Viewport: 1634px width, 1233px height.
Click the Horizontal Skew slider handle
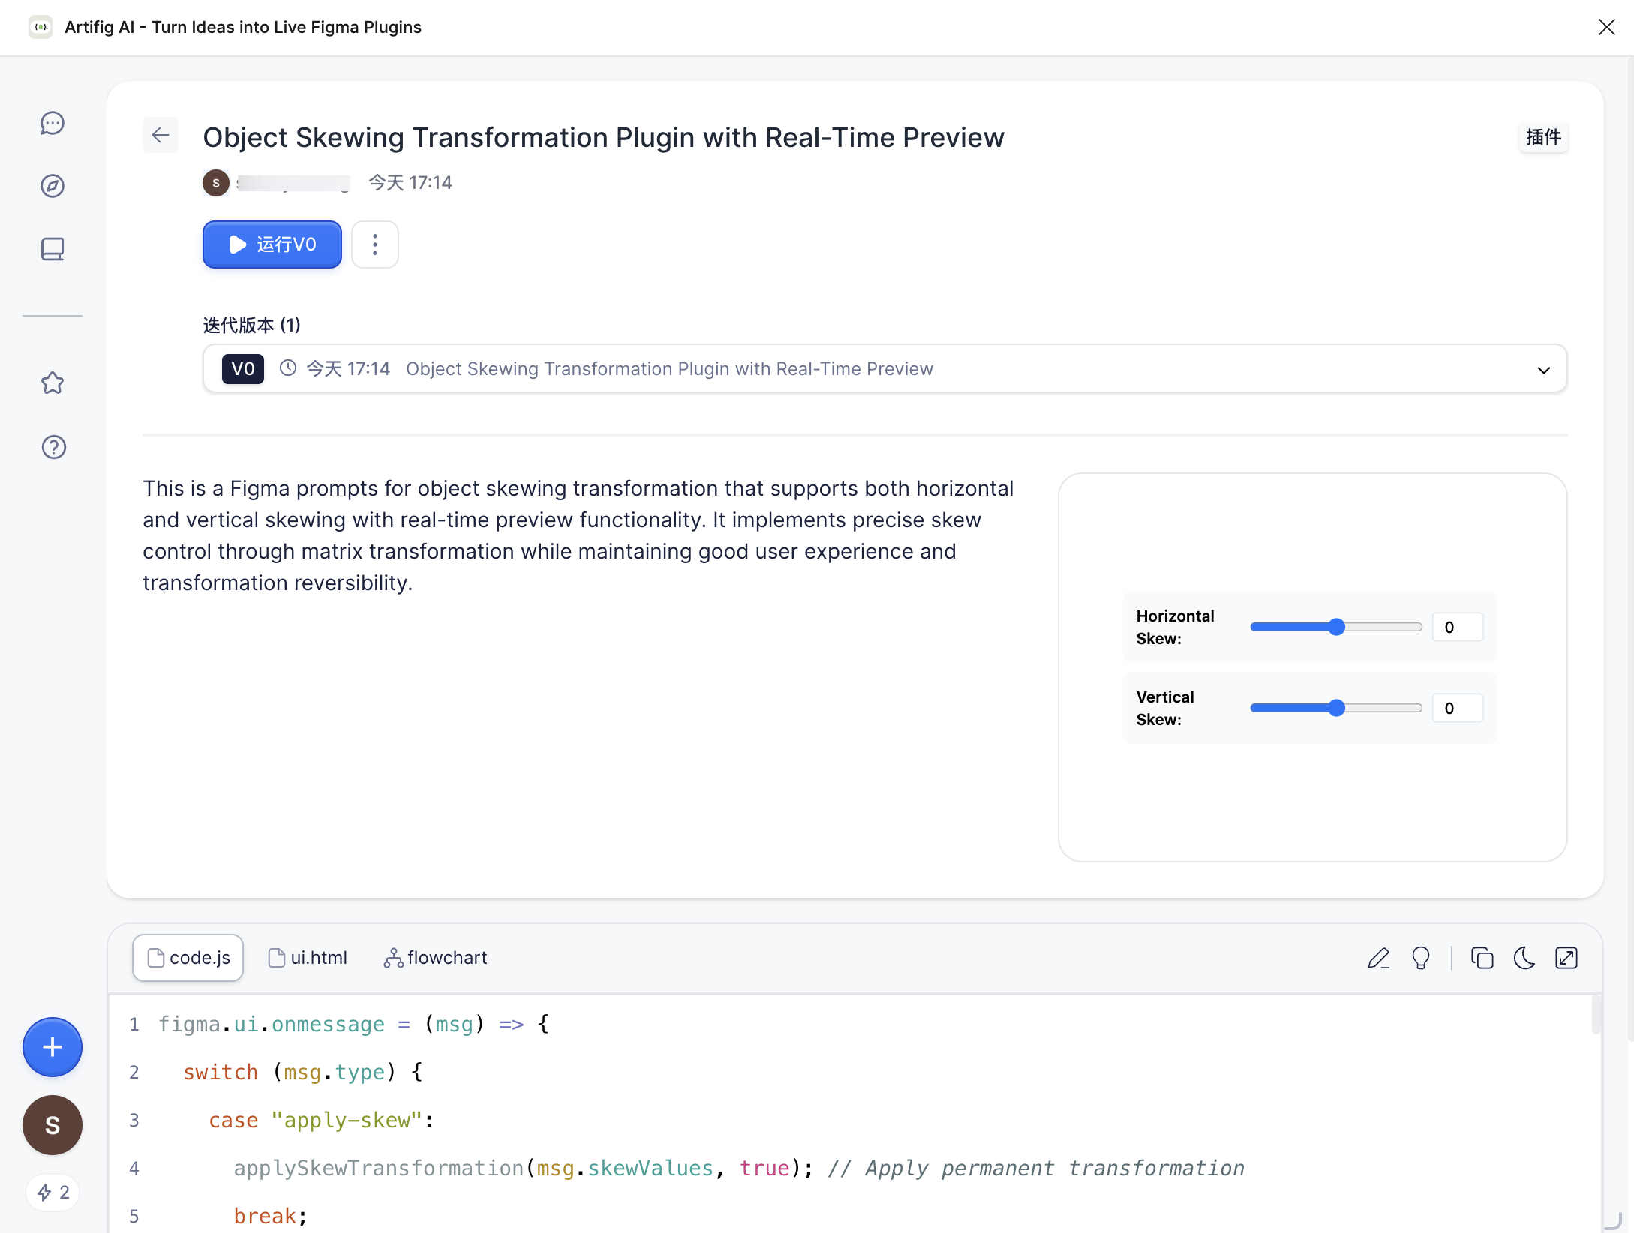pyautogui.click(x=1336, y=627)
